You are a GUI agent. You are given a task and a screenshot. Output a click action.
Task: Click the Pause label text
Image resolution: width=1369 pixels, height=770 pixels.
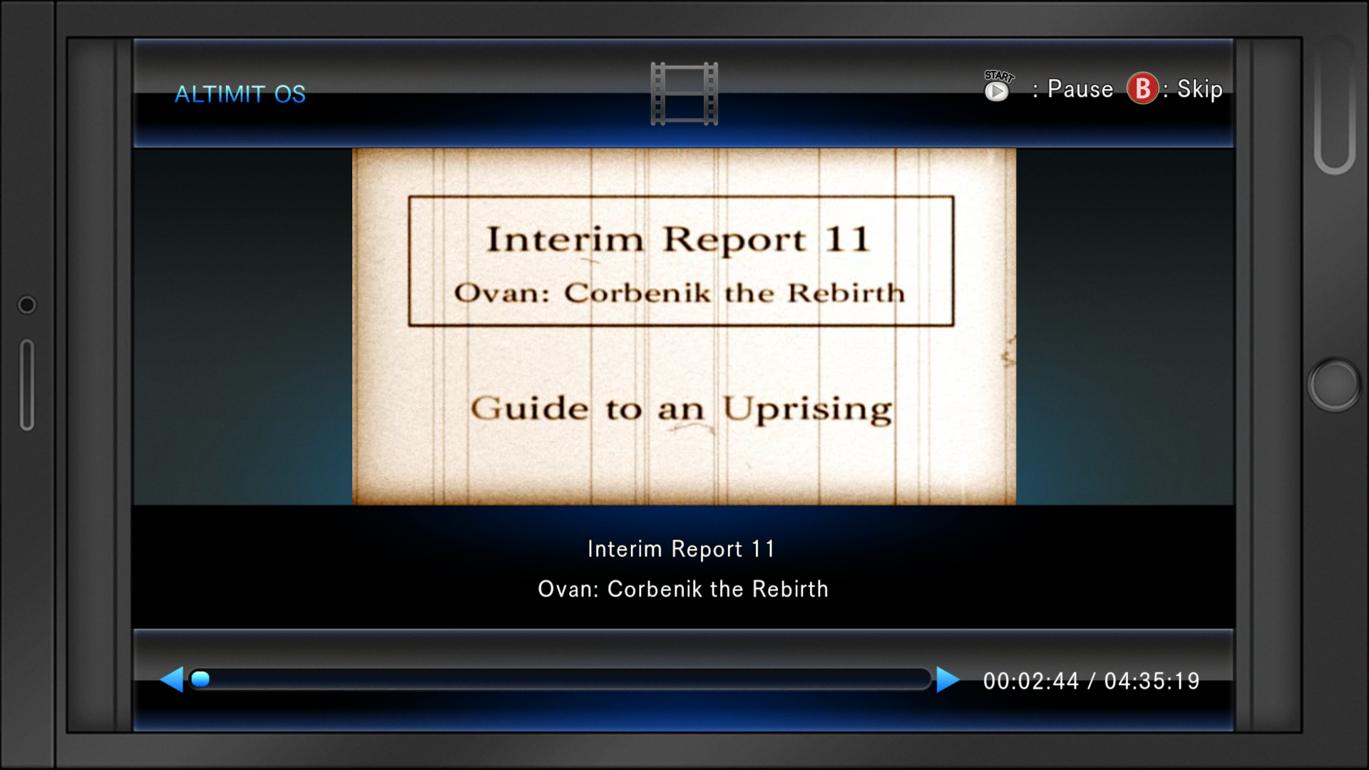[x=1080, y=89]
